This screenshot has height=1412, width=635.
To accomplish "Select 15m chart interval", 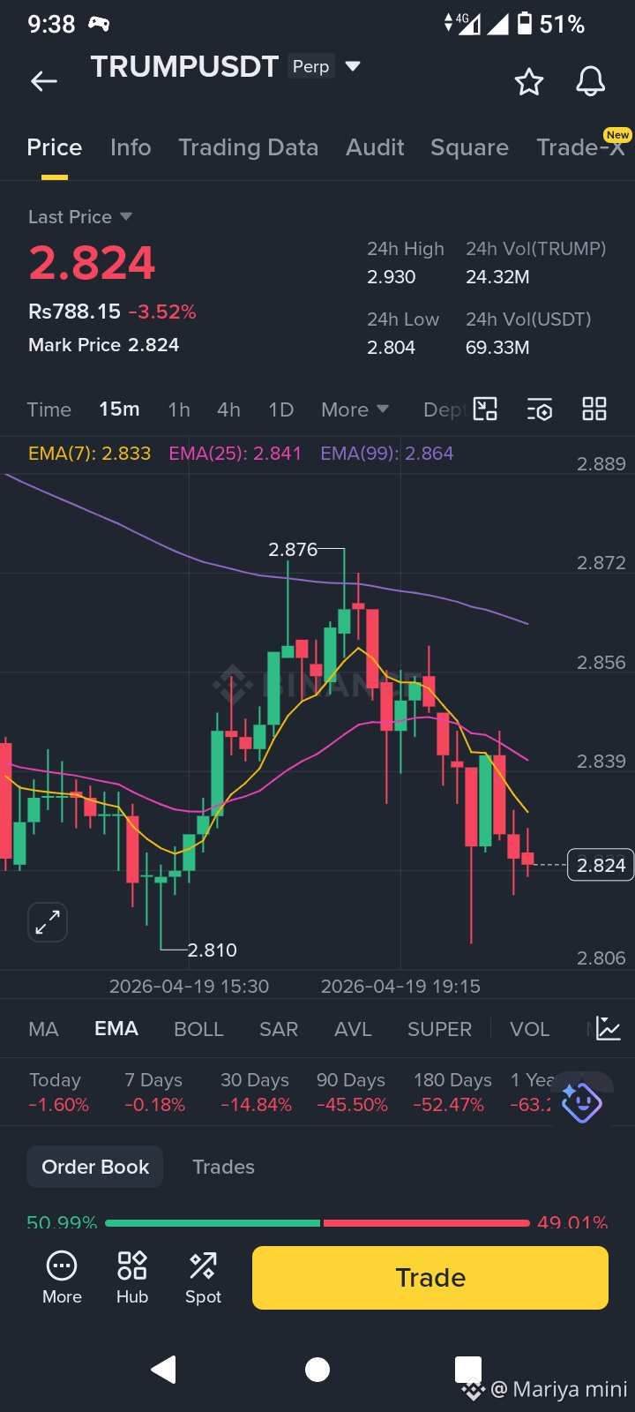I will [119, 409].
